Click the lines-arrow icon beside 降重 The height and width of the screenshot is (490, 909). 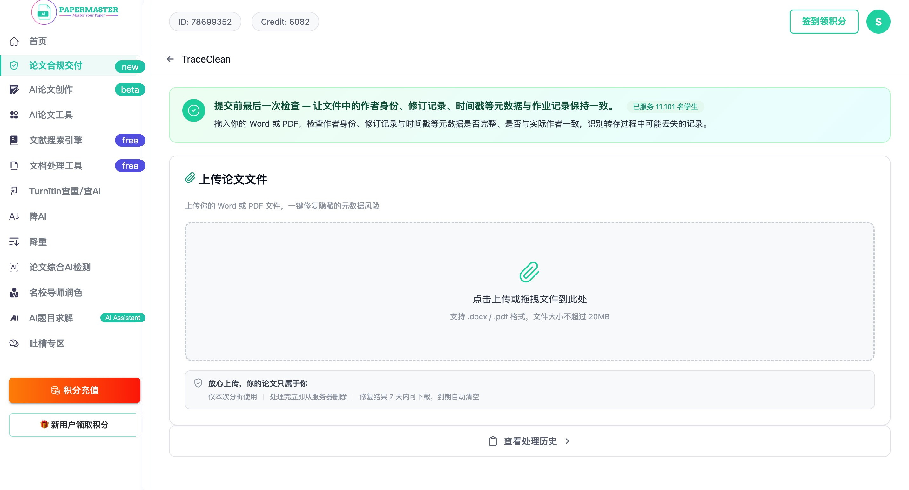pos(14,242)
